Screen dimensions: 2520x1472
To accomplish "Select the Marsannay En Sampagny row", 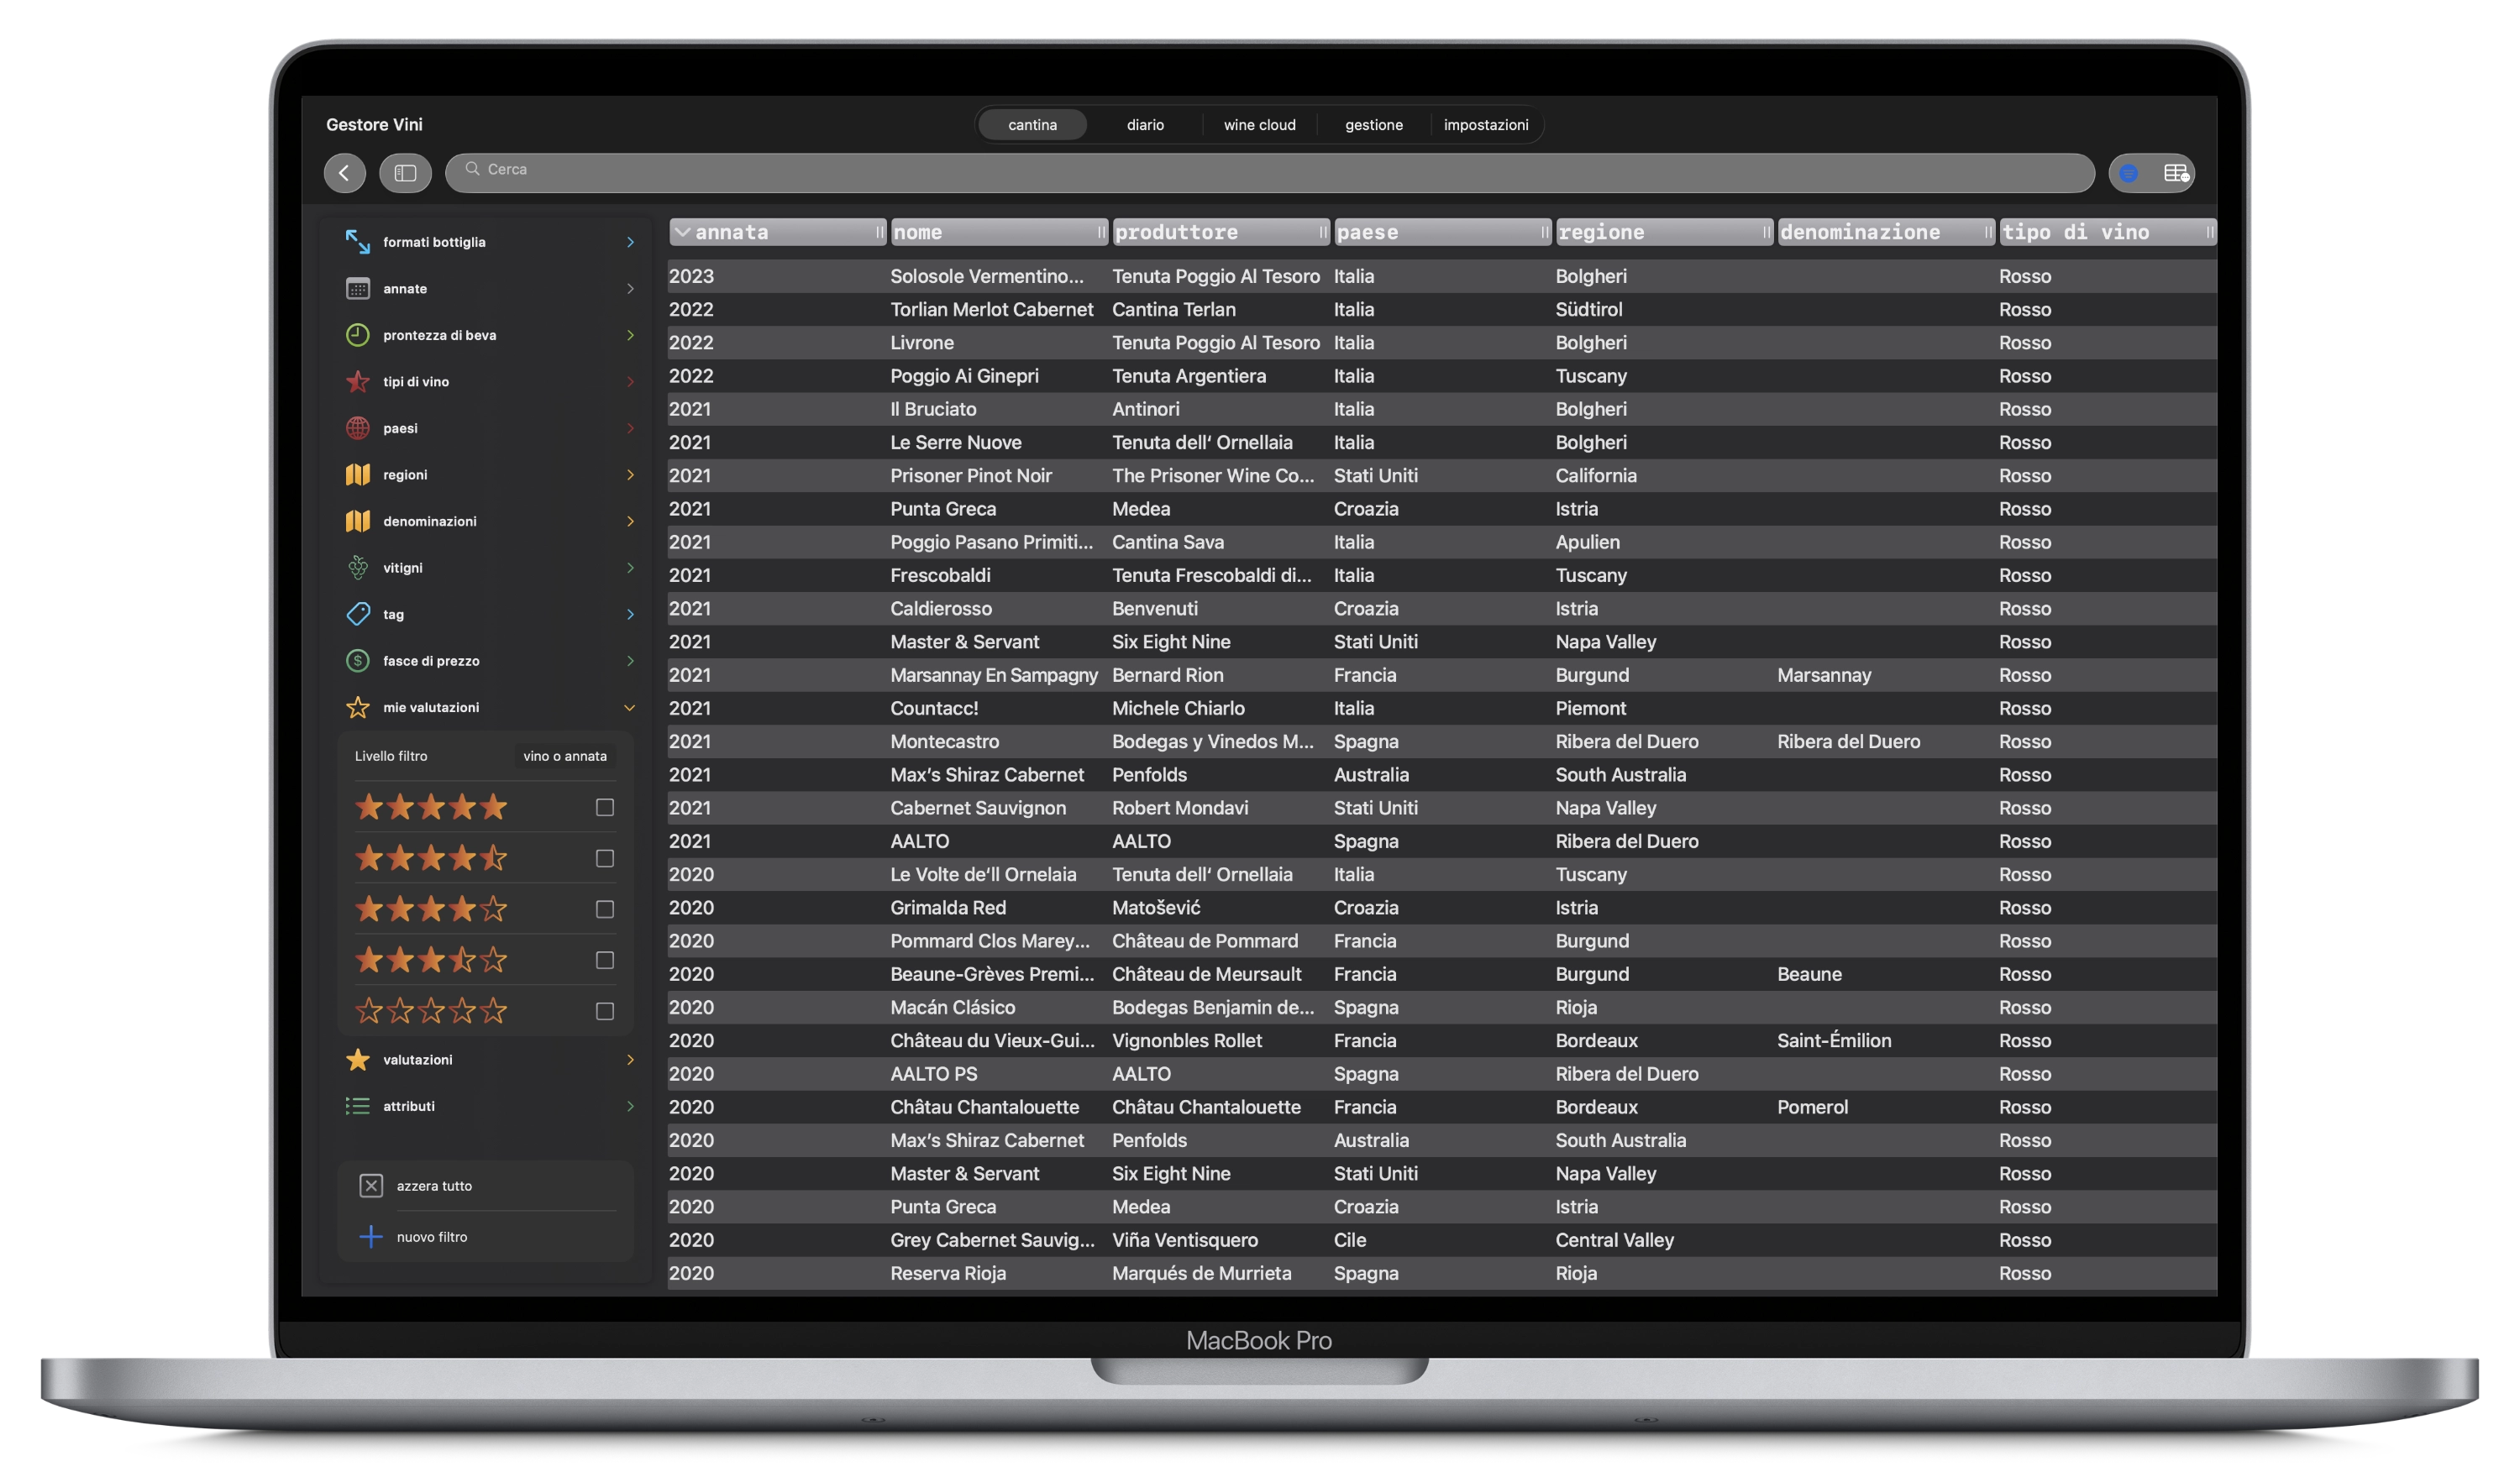I will (x=1442, y=675).
